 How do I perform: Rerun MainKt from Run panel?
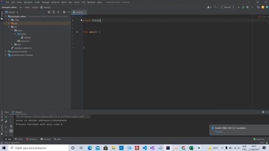[6, 117]
